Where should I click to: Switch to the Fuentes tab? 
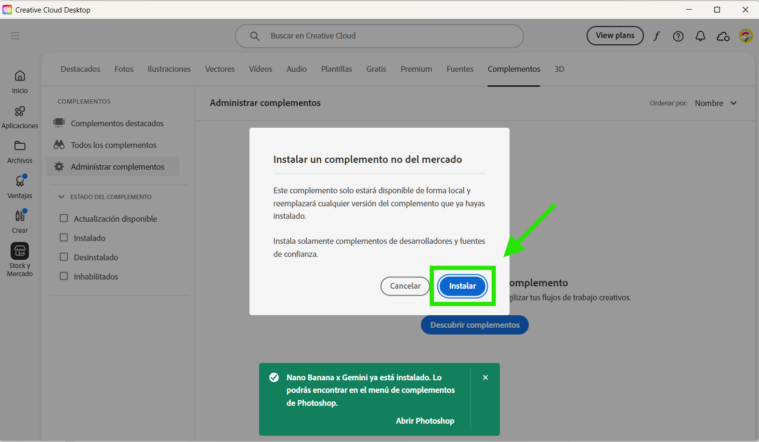[460, 69]
